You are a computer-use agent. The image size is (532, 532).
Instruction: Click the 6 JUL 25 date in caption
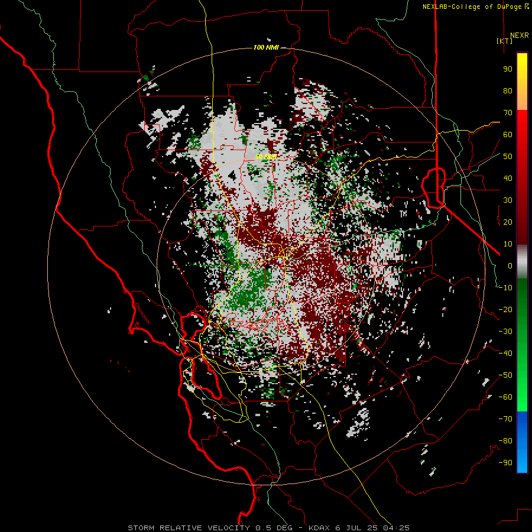357,528
